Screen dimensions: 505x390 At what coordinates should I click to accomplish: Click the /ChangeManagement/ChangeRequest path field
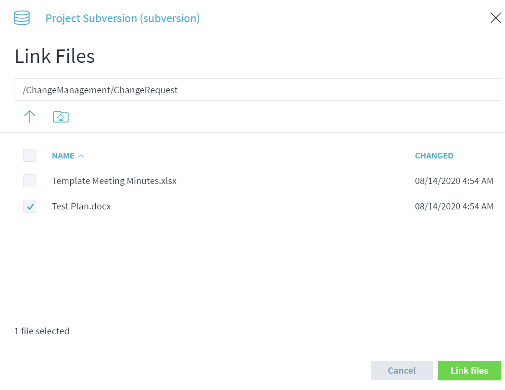click(x=257, y=90)
